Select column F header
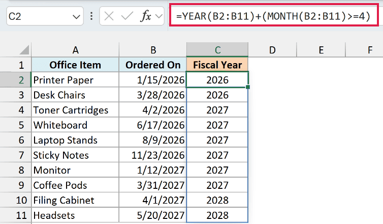 point(364,50)
